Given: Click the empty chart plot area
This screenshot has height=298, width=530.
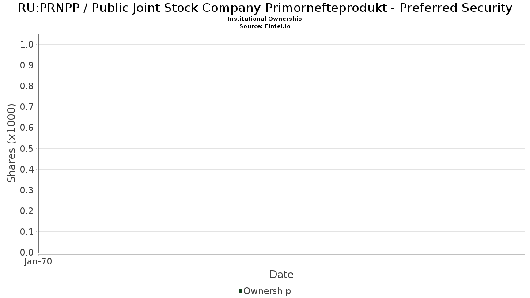Looking at the screenshot, I should coord(281,143).
